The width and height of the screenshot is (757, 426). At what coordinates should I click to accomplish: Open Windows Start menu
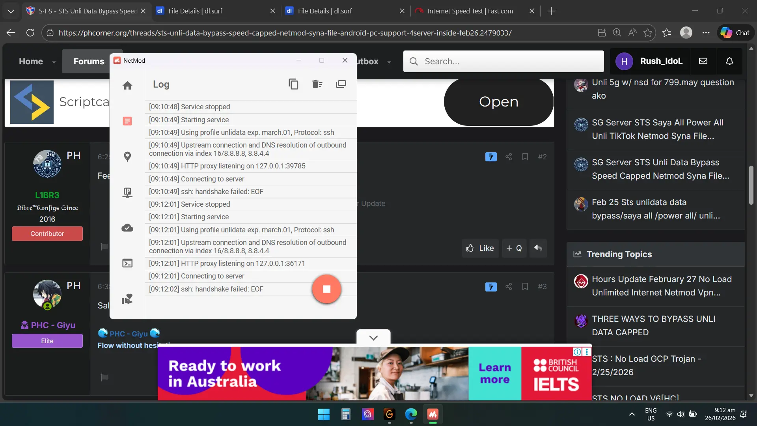324,414
